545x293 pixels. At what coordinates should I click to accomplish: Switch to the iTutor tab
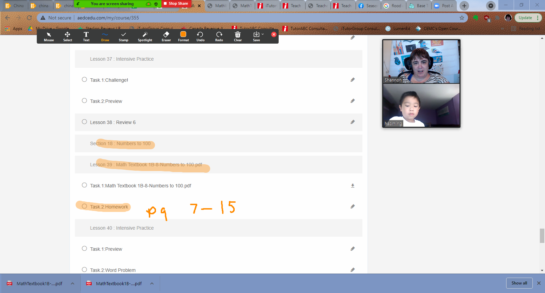click(267, 6)
